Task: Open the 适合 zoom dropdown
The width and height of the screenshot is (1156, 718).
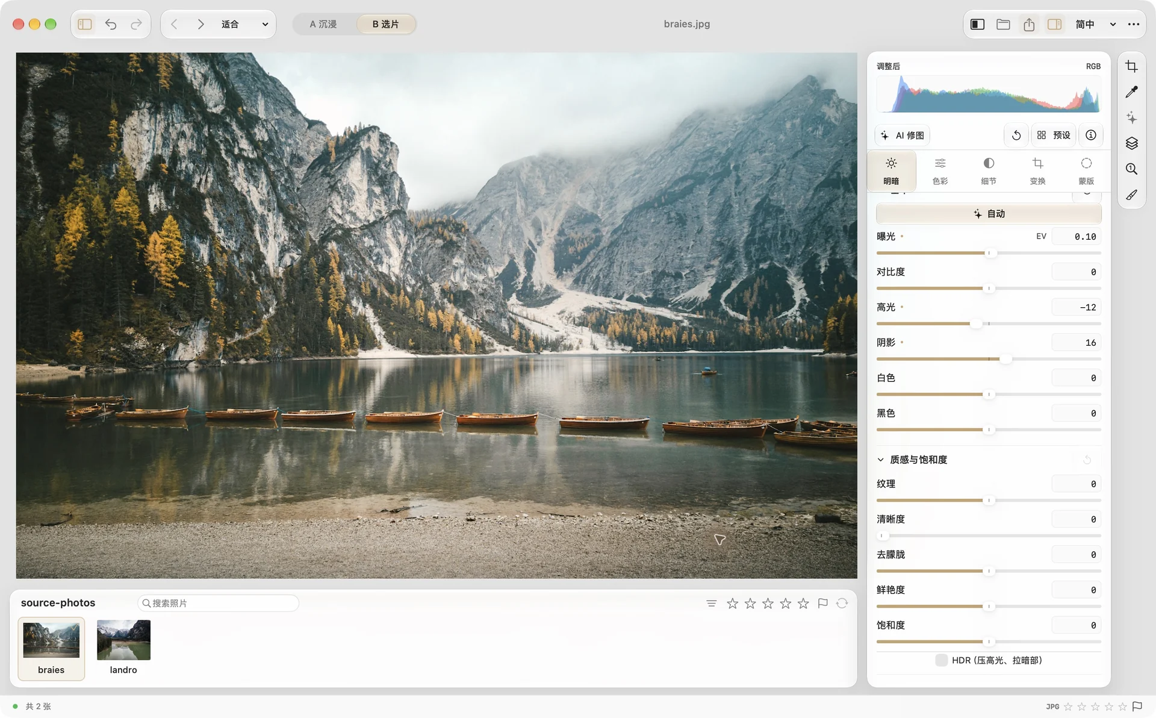Action: click(x=244, y=24)
